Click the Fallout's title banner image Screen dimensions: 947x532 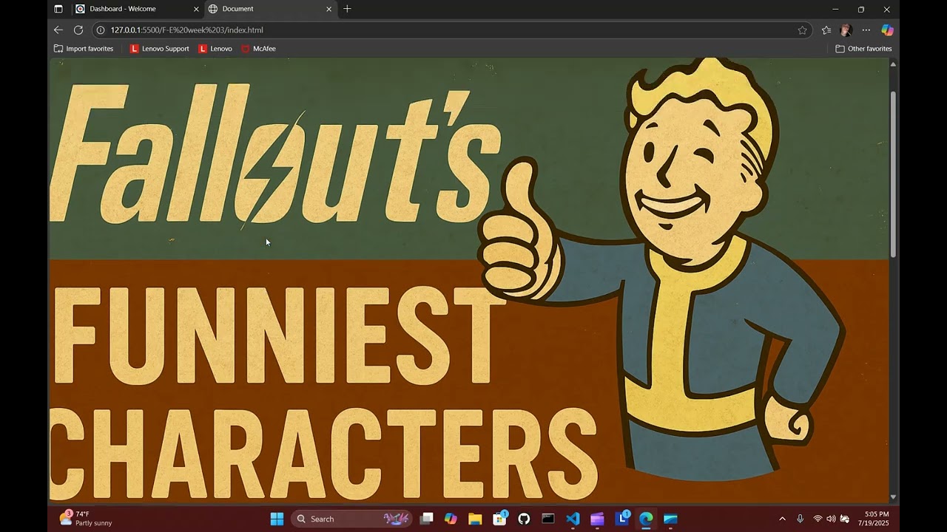coord(468,281)
